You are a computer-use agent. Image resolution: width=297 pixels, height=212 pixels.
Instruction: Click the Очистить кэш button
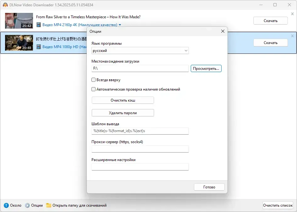tap(123, 100)
